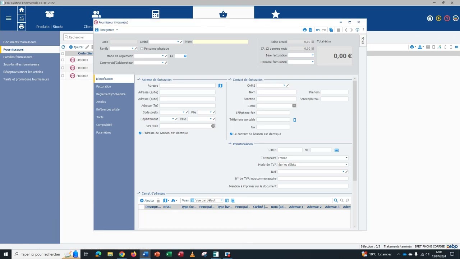This screenshot has width=460, height=259.
Task: Select the FR00001 row checkbox
Action: point(63,60)
